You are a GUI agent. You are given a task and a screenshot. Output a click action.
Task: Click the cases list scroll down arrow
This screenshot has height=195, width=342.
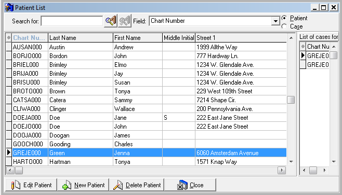tap(334, 162)
